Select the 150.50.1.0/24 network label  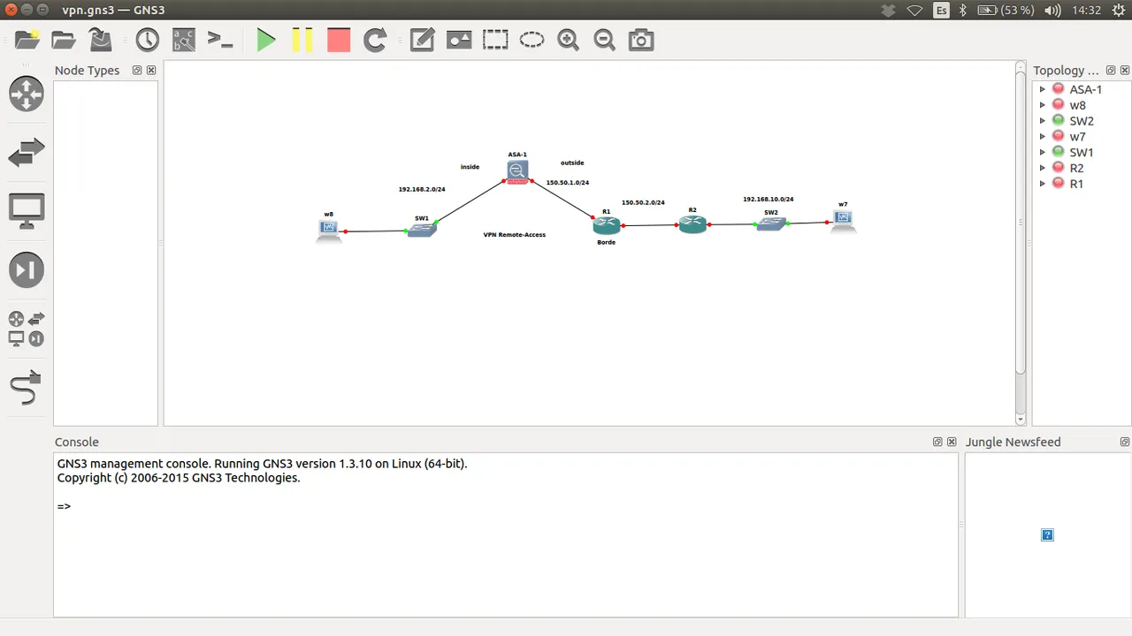pyautogui.click(x=568, y=183)
